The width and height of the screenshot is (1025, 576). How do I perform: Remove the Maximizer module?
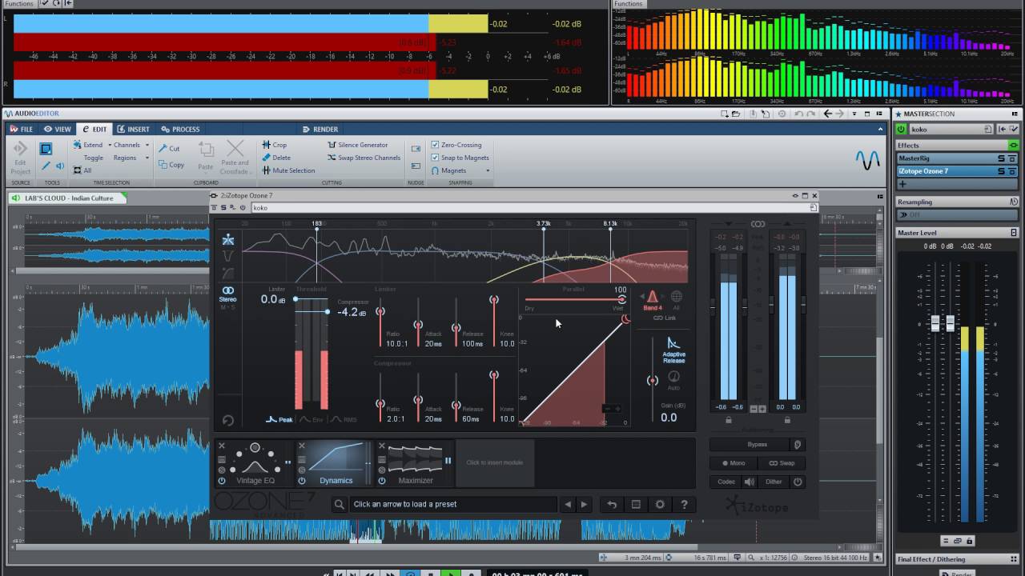tap(382, 446)
